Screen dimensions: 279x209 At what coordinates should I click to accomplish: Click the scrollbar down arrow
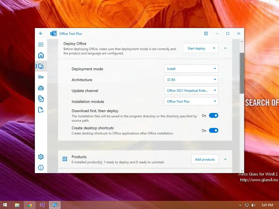pos(242,171)
